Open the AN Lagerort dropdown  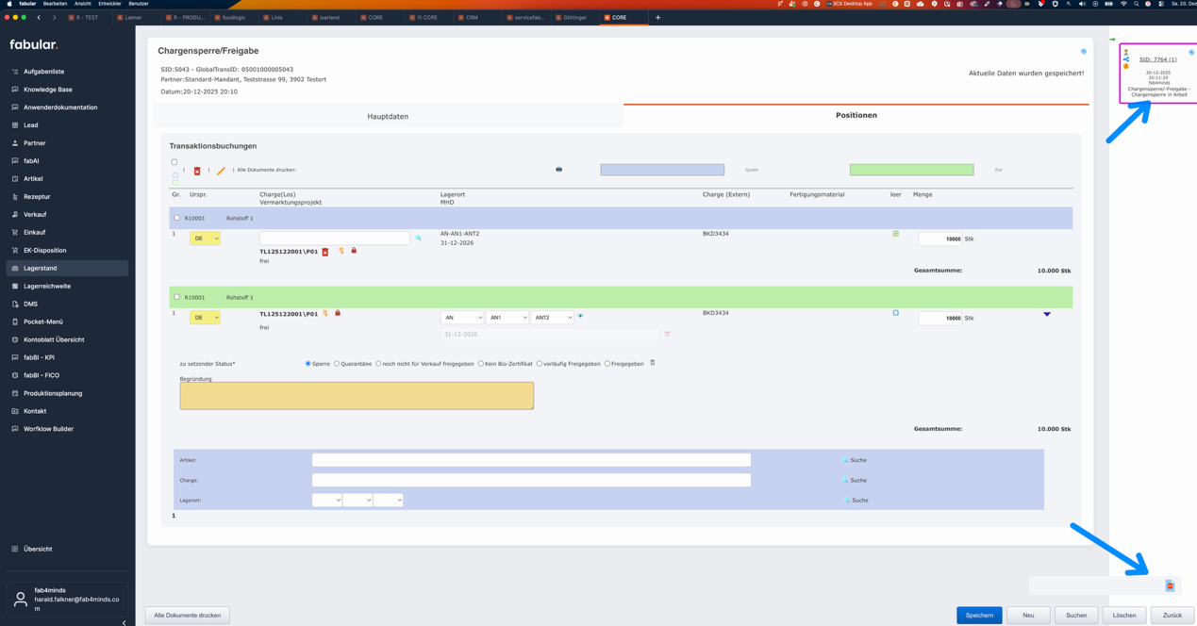click(462, 318)
